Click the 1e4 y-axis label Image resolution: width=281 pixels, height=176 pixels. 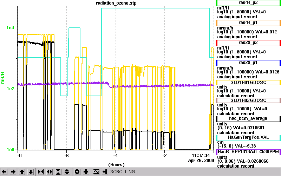tap(10, 28)
